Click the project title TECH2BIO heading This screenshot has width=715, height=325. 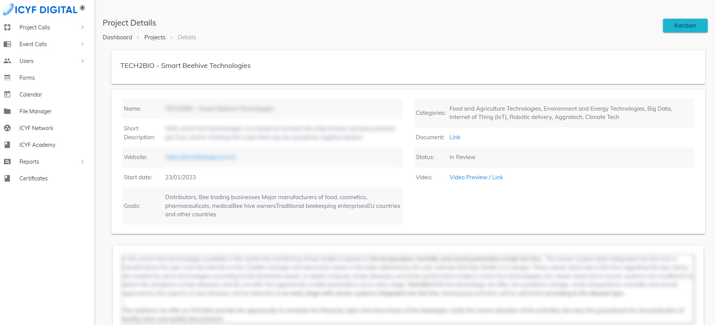[x=185, y=66]
